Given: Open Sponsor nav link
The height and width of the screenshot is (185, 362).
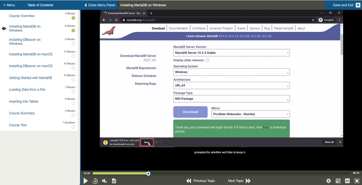Looking at the screenshot, I should pos(255,28).
